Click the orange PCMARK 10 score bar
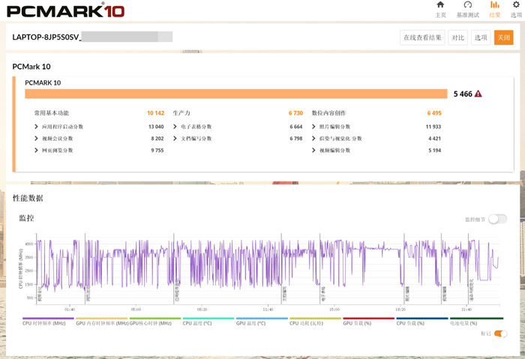Image resolution: width=525 pixels, height=359 pixels. [x=236, y=94]
